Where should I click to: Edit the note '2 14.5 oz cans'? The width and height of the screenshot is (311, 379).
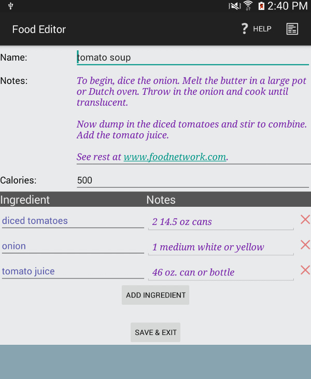221,222
